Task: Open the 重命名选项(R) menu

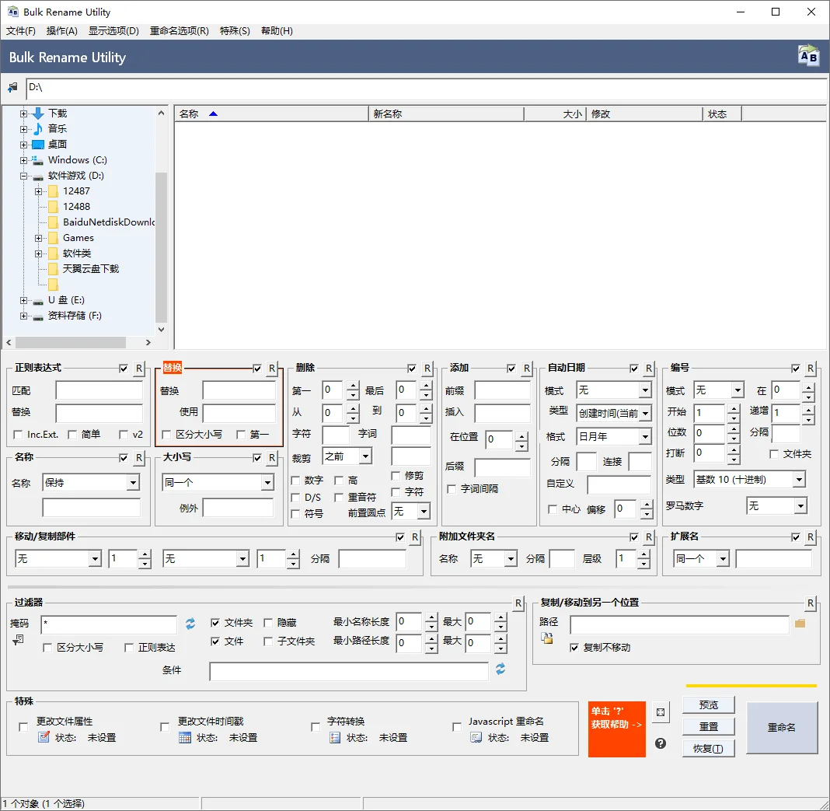Action: pyautogui.click(x=180, y=31)
